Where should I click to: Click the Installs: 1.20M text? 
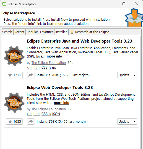48,75
